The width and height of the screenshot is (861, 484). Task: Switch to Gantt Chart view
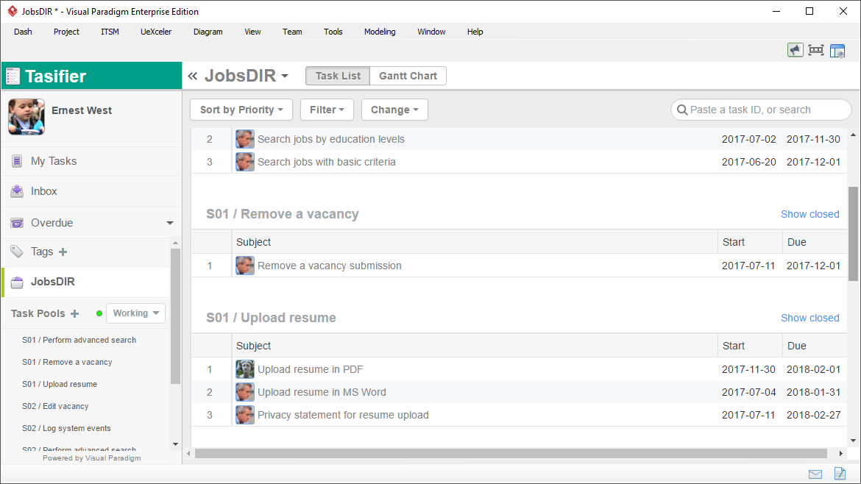pyautogui.click(x=408, y=76)
